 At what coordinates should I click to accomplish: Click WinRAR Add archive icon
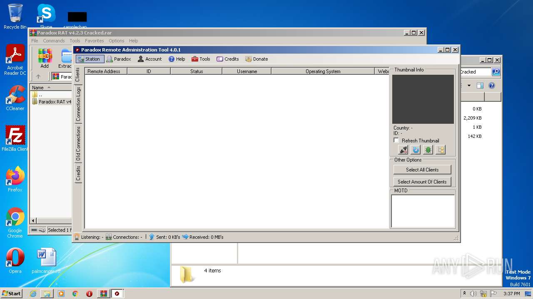[45, 58]
